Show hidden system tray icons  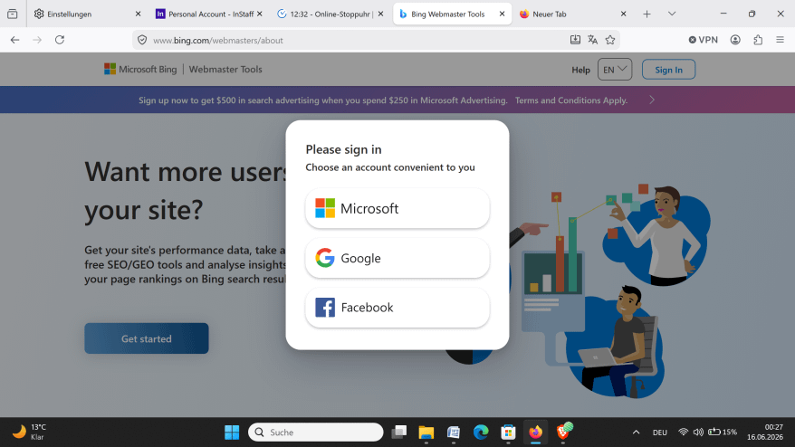636,433
